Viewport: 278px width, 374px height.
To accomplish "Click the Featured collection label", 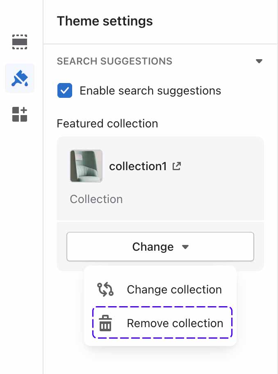I will click(x=107, y=124).
